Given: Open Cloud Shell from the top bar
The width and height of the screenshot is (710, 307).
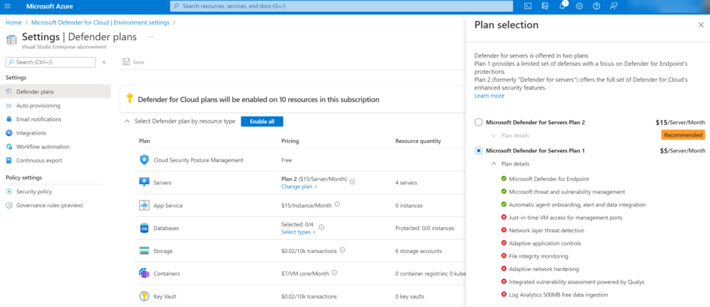Looking at the screenshot, I should tap(528, 6).
